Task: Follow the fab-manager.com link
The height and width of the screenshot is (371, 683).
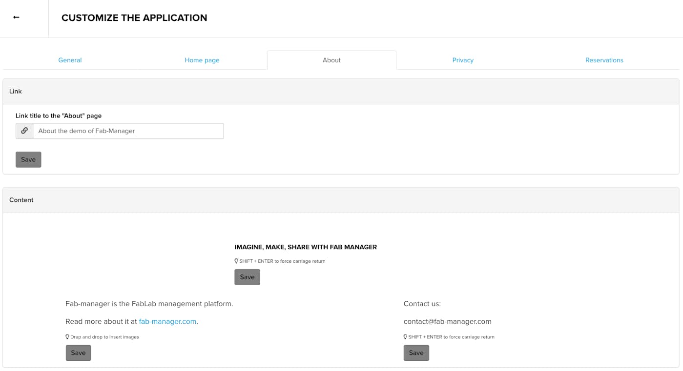Action: 167,321
